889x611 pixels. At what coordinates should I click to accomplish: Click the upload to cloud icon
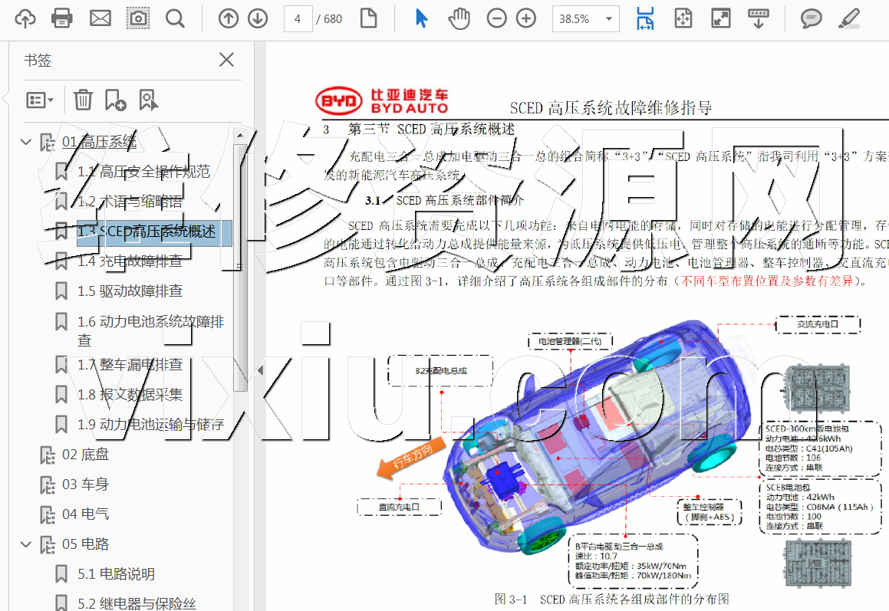click(25, 18)
